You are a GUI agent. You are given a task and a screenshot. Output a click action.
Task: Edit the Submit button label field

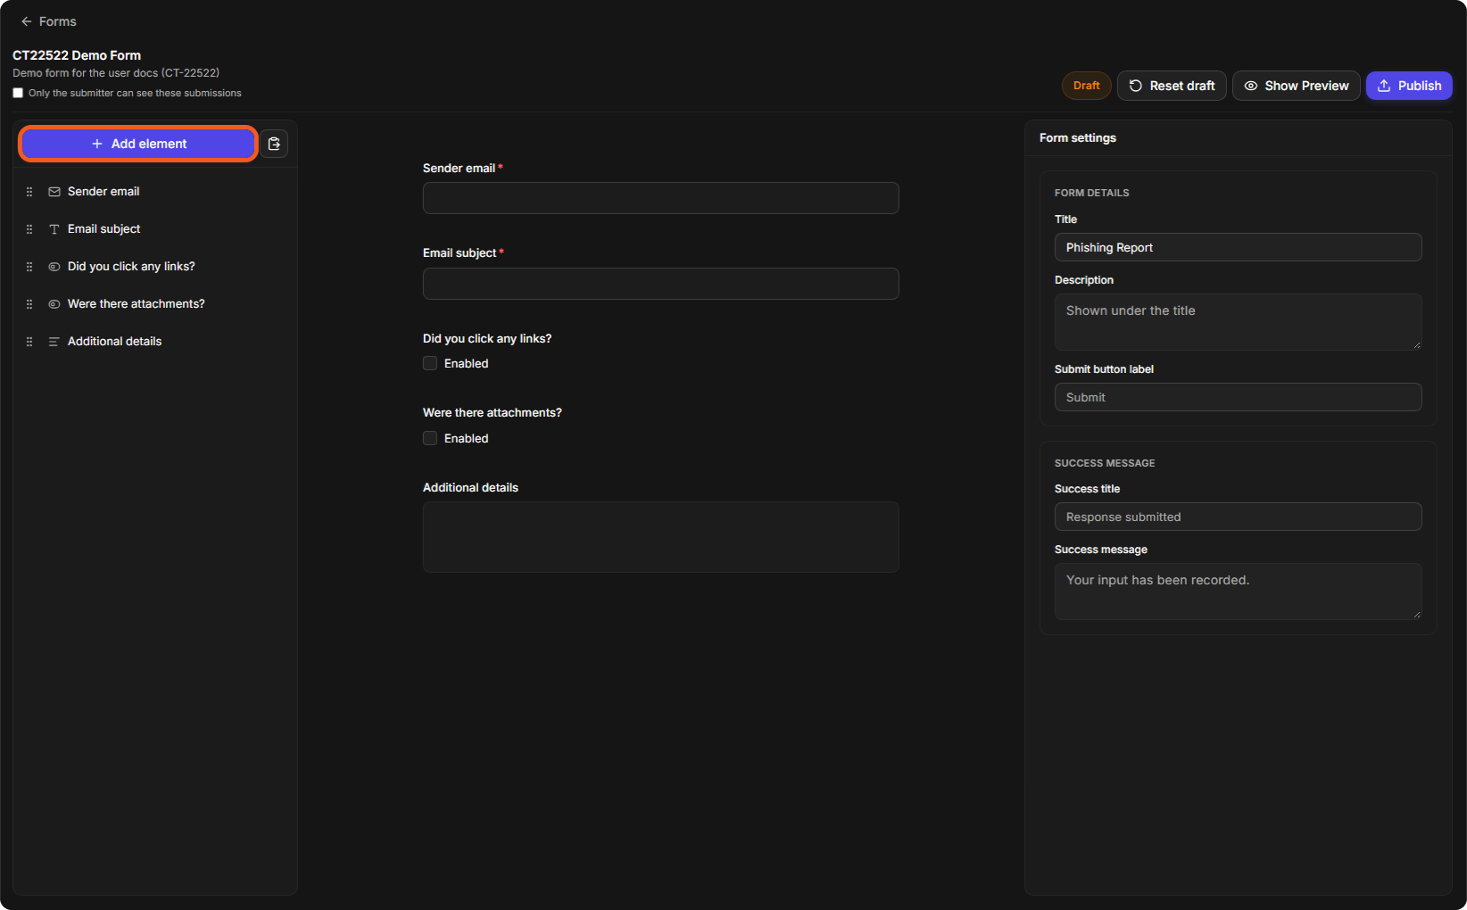(x=1238, y=397)
